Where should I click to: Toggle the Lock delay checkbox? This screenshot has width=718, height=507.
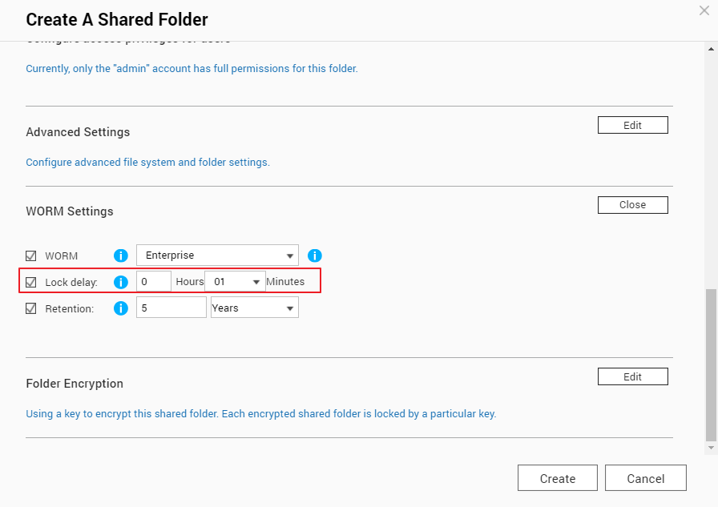(30, 282)
